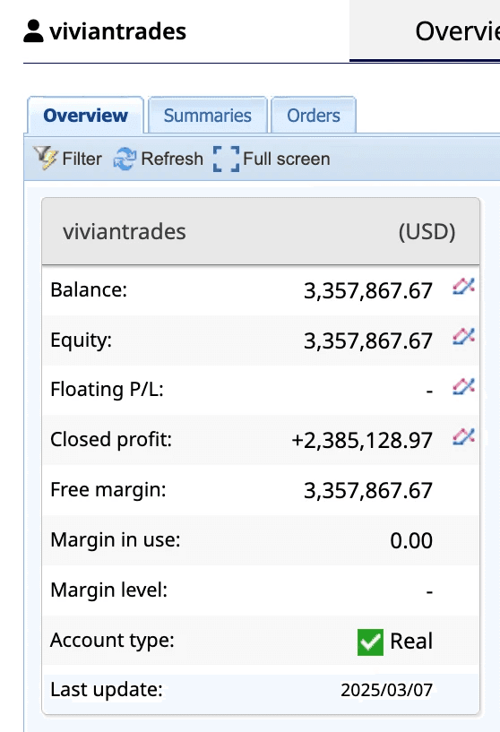Click the viviantrades username link at top
The width and height of the screenshot is (500, 732).
tap(117, 31)
